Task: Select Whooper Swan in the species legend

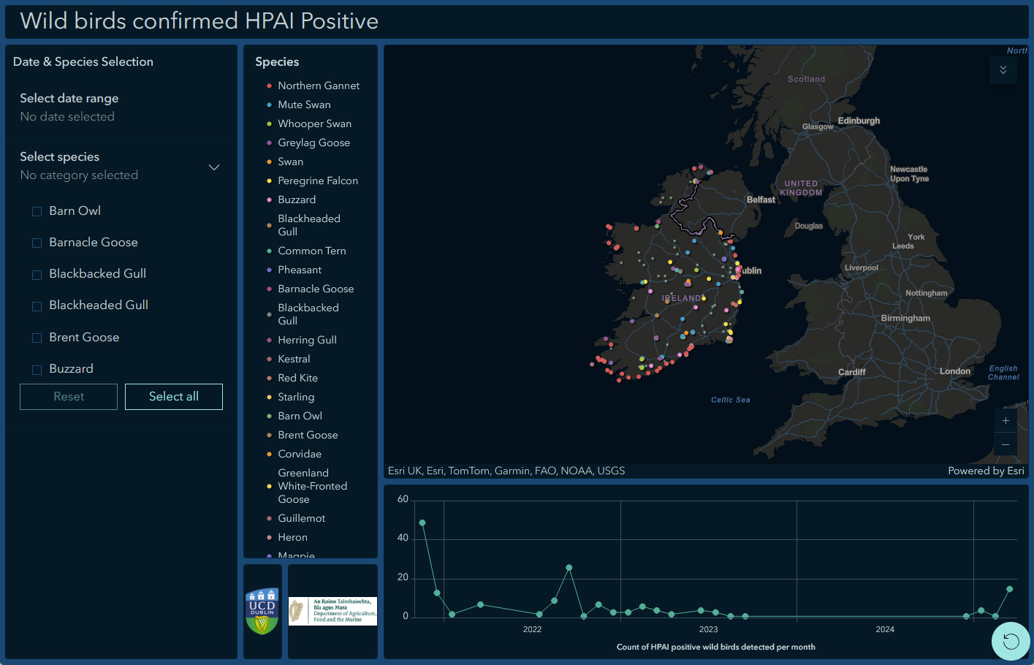Action: pyautogui.click(x=314, y=124)
